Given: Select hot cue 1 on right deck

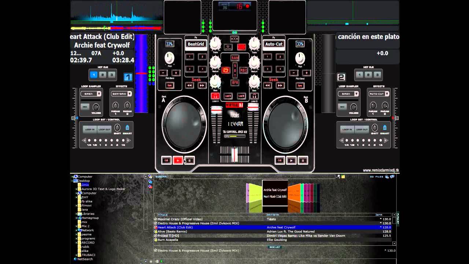Looking at the screenshot, I should point(359,75).
